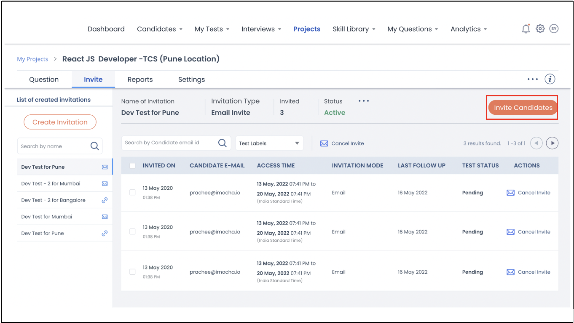Click link icon of last Dev Test for Pune

pos(105,233)
